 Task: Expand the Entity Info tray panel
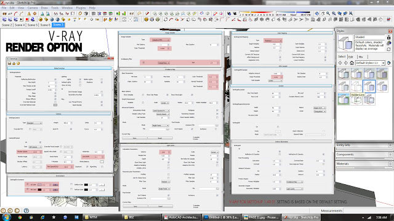click(x=364, y=145)
